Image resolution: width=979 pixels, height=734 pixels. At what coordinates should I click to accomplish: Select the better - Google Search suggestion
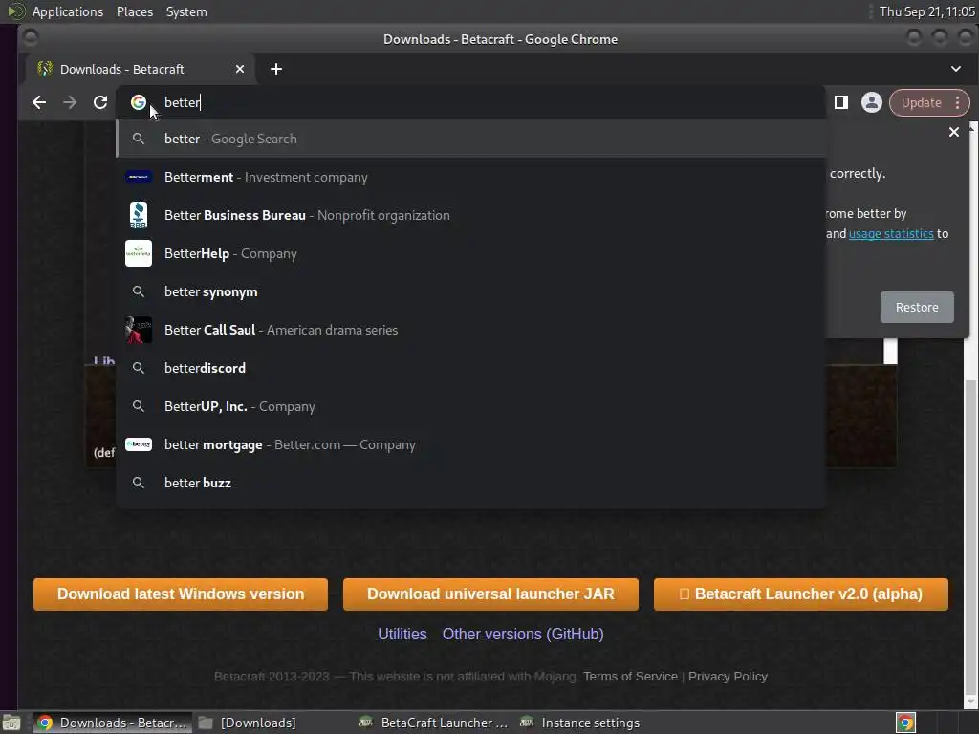(471, 139)
